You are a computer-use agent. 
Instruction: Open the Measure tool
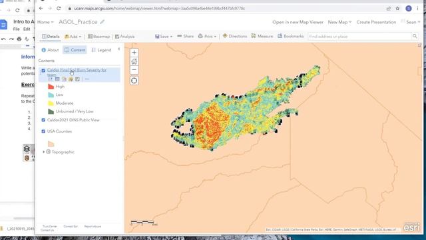coord(262,36)
